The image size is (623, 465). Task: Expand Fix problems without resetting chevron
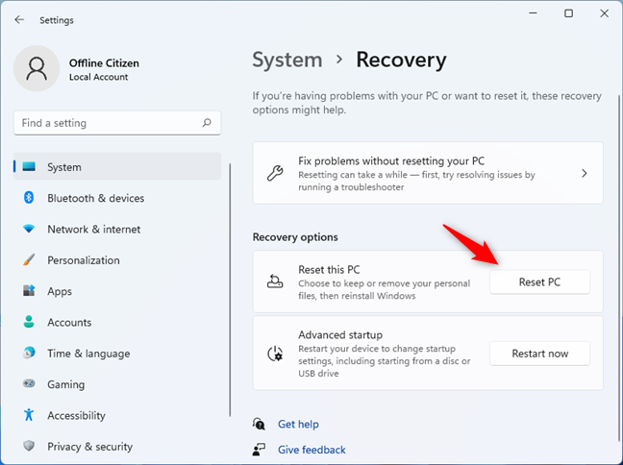click(x=584, y=174)
